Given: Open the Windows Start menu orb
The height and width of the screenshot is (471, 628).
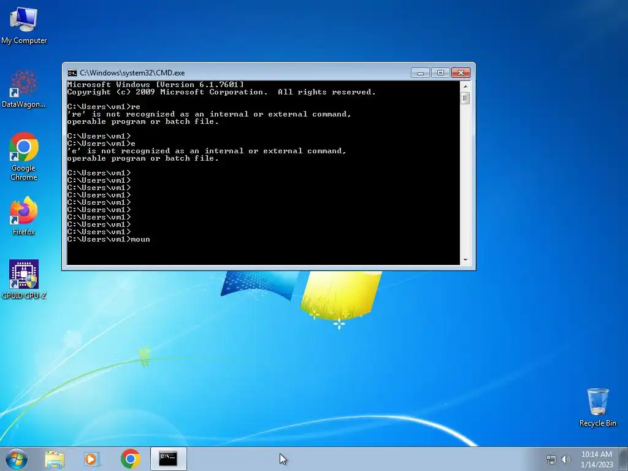Looking at the screenshot, I should [x=16, y=459].
